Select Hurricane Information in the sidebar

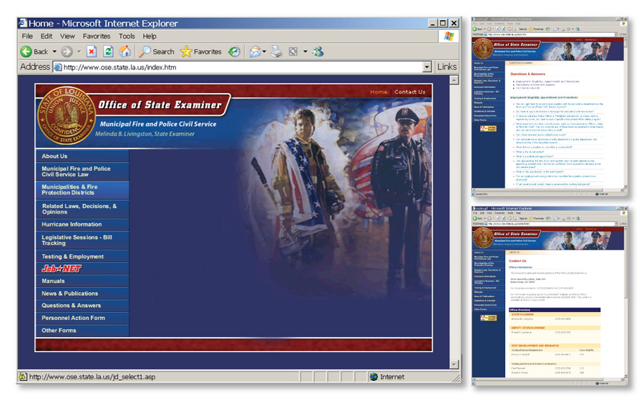[72, 224]
